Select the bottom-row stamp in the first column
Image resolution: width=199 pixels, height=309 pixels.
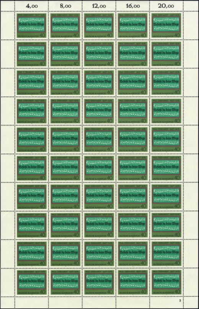(x=31, y=282)
